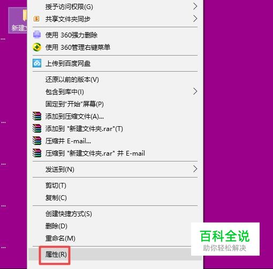Click WinRAR icon beside 添加到 "新建文件夹.rar"(T)
This screenshot has height=269, width=273.
(x=37, y=128)
